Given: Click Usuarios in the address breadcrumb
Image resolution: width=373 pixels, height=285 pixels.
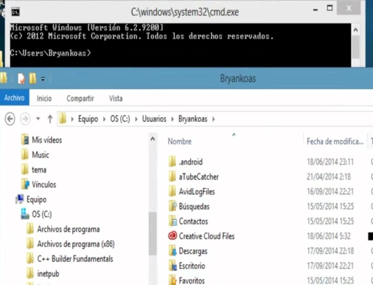Looking at the screenshot, I should tap(154, 119).
